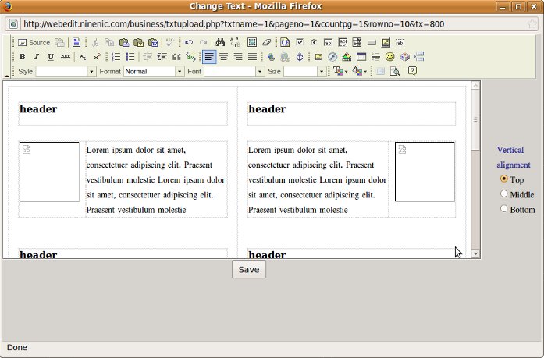This screenshot has width=544, height=358.
Task: Click the Undo arrow
Action: point(189,42)
